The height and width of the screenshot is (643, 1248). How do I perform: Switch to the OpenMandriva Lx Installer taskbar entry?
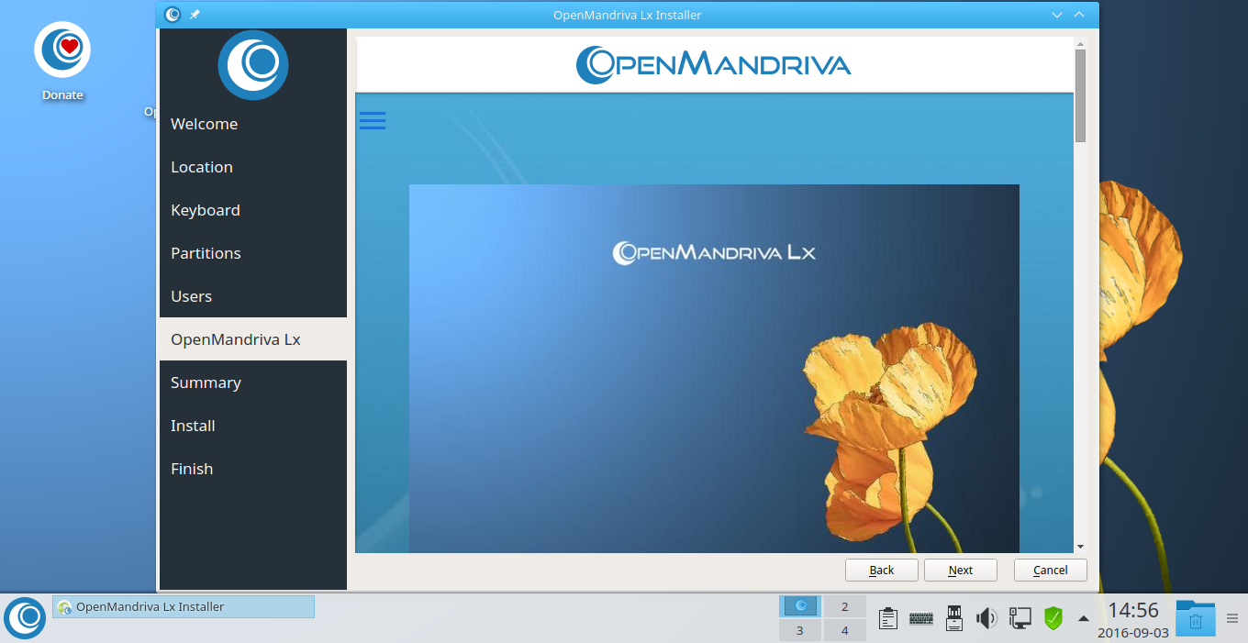184,606
